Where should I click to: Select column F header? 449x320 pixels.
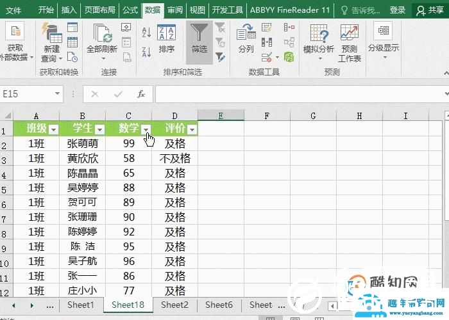267,116
